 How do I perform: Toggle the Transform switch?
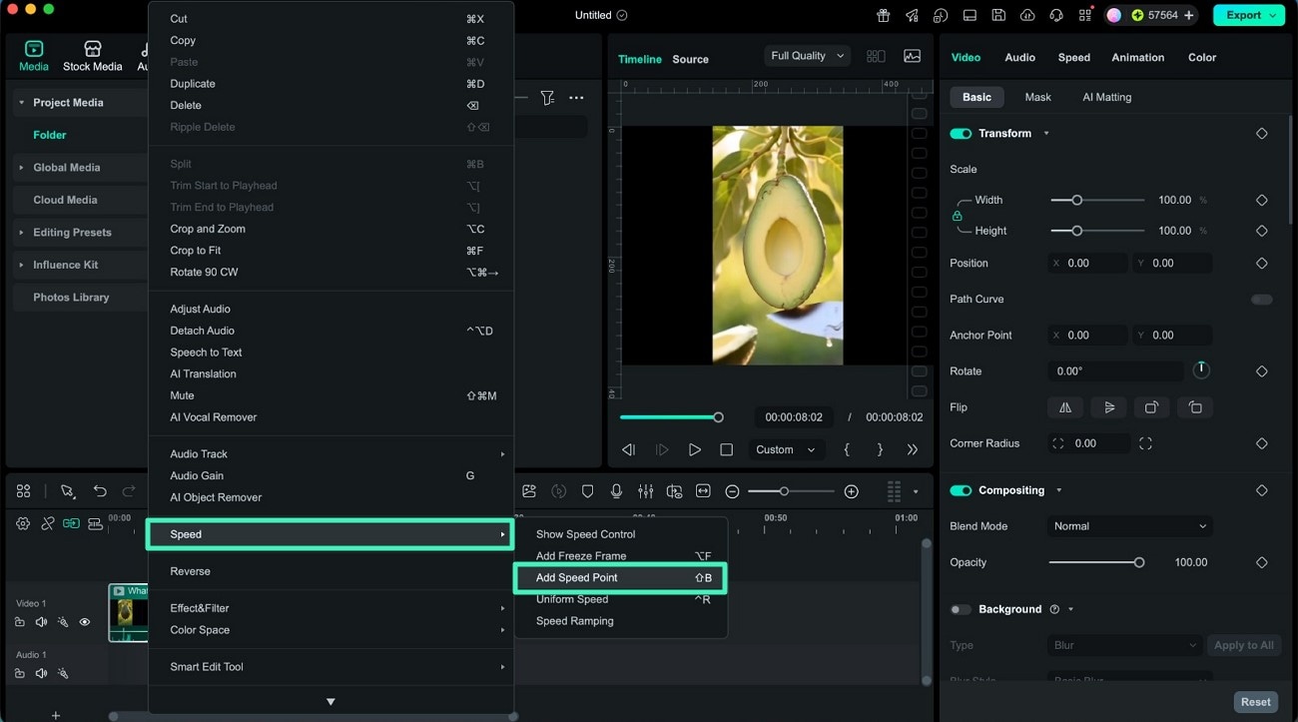tap(961, 134)
